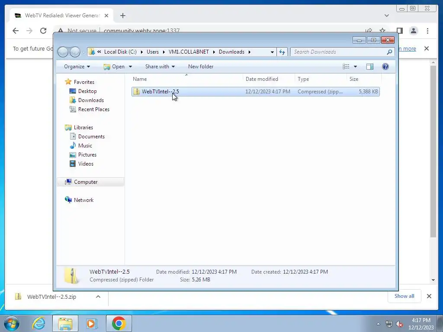Close the WebTV Redialed tab
This screenshot has width=443, height=332.
[106, 16]
